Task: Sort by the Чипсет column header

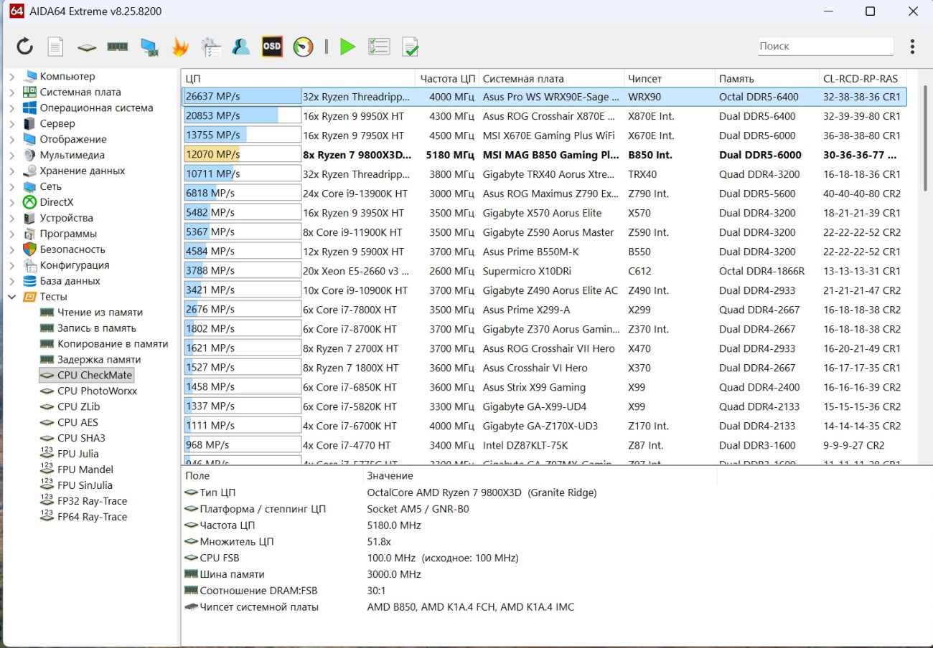Action: click(670, 78)
